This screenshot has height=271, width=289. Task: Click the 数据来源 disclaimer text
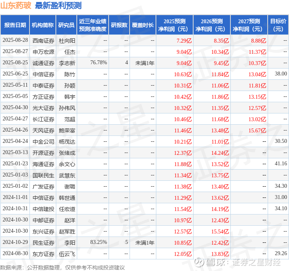tap(62, 268)
